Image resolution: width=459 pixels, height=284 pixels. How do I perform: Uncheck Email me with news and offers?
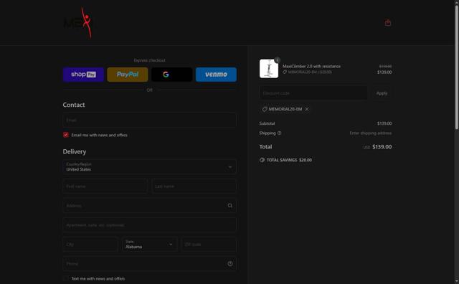click(x=65, y=135)
